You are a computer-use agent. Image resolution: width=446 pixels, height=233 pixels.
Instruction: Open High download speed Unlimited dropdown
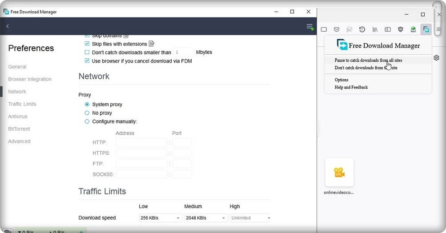(x=250, y=218)
